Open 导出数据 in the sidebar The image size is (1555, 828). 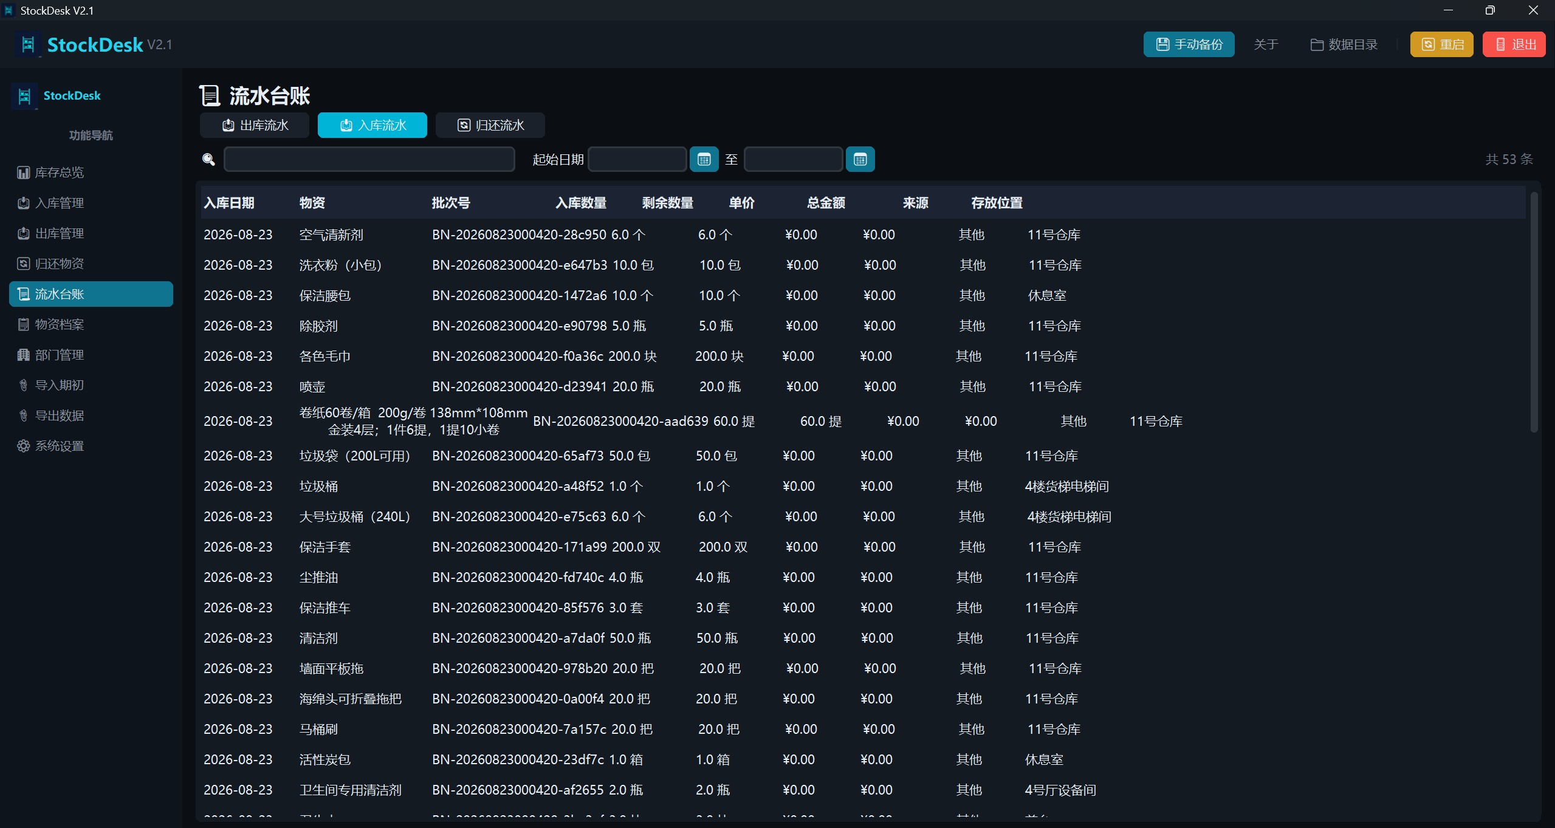pyautogui.click(x=91, y=416)
